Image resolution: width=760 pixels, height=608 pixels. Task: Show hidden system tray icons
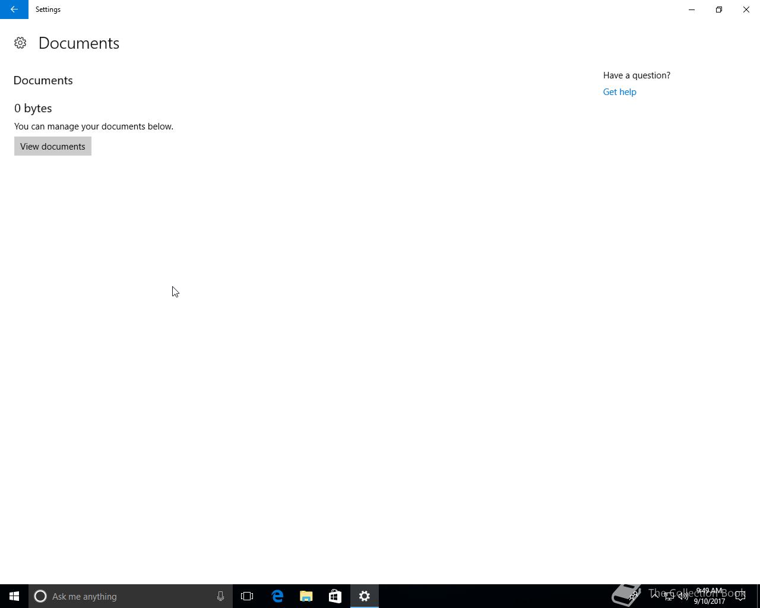[655, 596]
